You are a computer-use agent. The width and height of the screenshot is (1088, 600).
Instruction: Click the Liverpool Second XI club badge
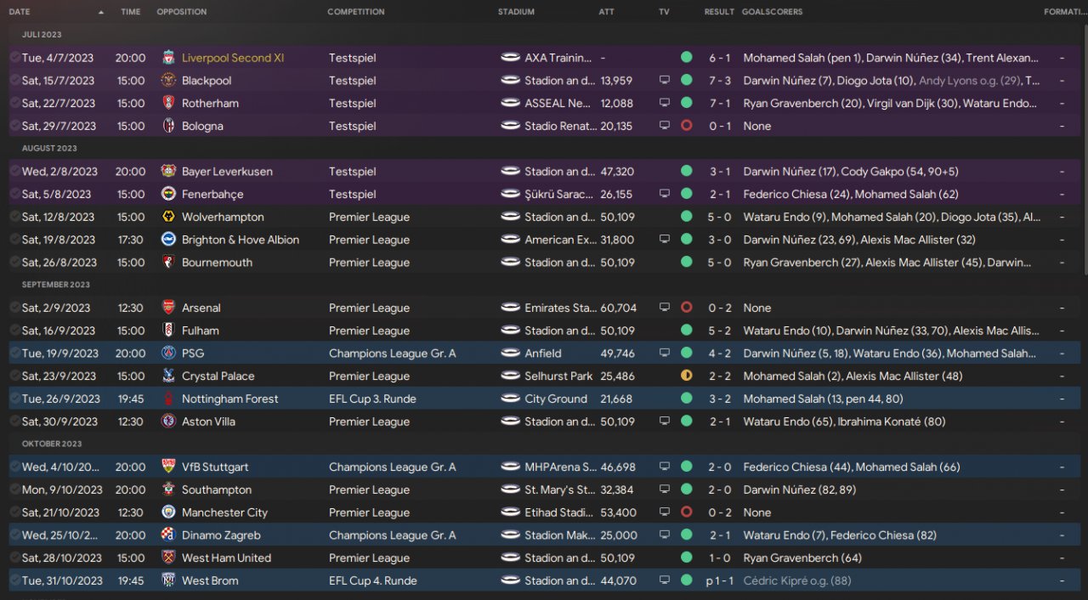click(168, 58)
